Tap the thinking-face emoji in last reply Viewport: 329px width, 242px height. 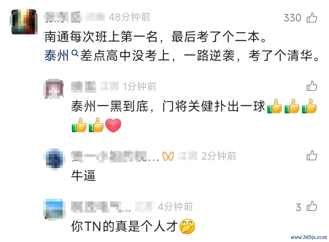187,226
